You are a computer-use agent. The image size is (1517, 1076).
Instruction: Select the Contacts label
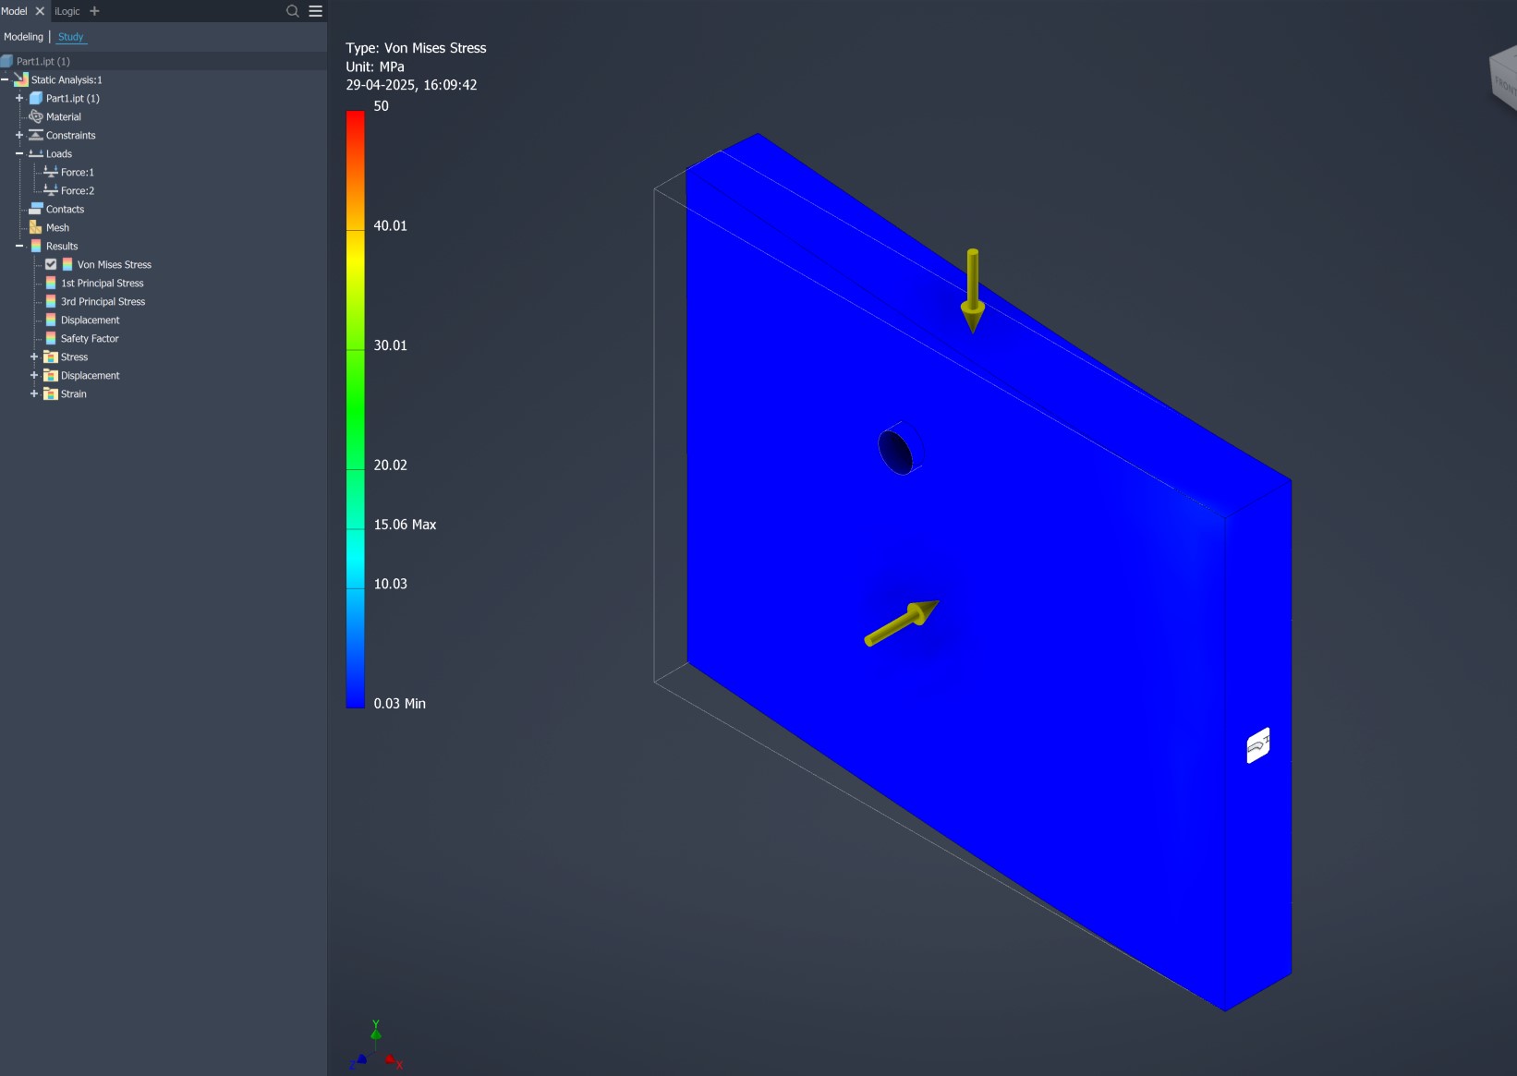[x=65, y=210]
